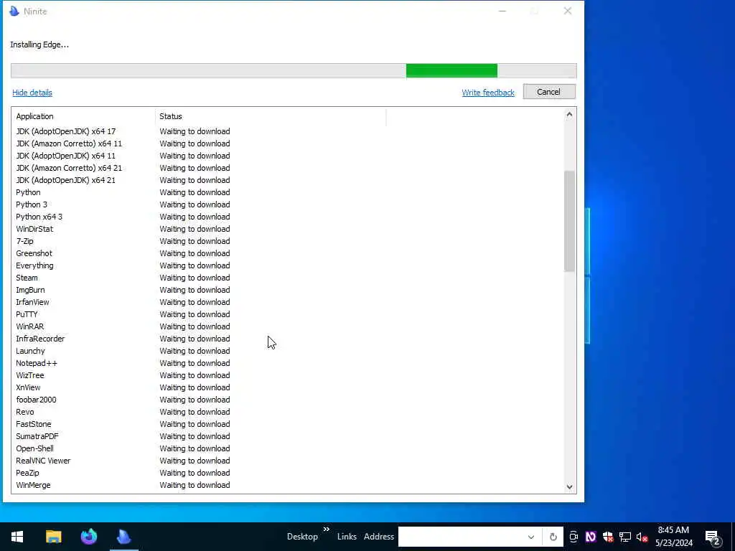Click the muted volume tray icon
The height and width of the screenshot is (551, 735).
click(x=642, y=537)
